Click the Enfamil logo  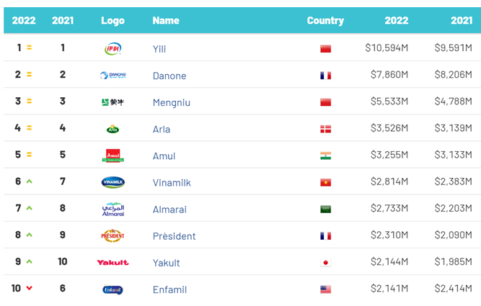(112, 289)
